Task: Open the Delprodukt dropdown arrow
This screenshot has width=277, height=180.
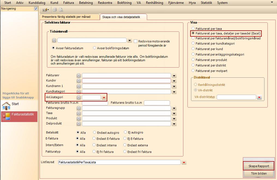Action: click(174, 124)
